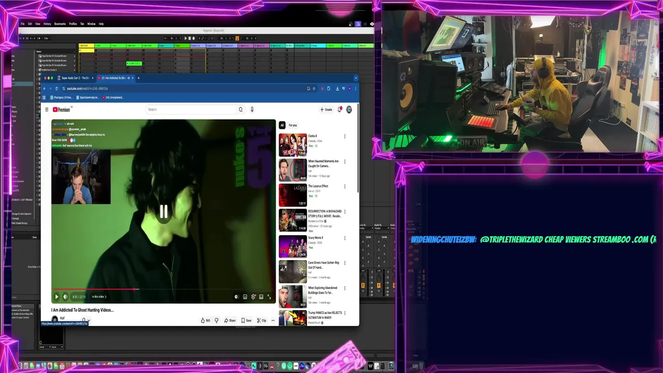Click the browser forward arrow
Image resolution: width=663 pixels, height=373 pixels.
tap(50, 89)
